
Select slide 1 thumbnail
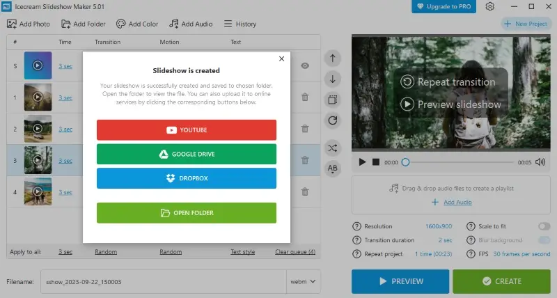(38, 97)
